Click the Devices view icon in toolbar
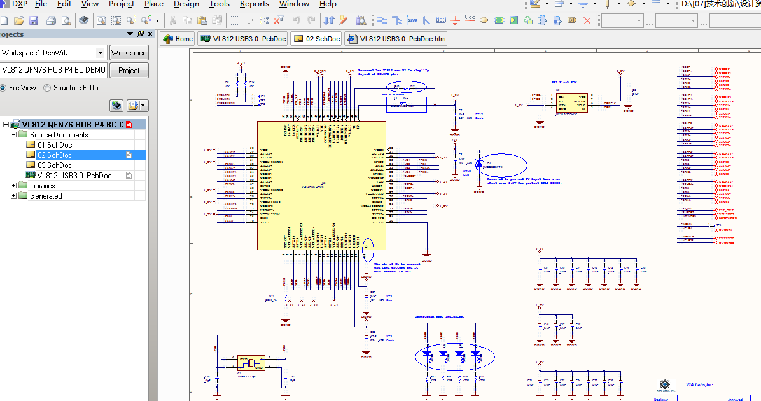Screen dimensions: 761x401 click(x=84, y=20)
